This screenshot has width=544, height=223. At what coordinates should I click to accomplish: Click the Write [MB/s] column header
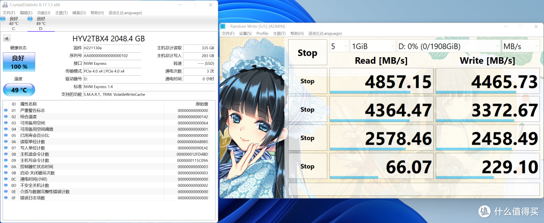[x=487, y=60]
